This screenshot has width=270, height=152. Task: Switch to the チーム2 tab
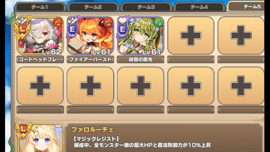93,7
